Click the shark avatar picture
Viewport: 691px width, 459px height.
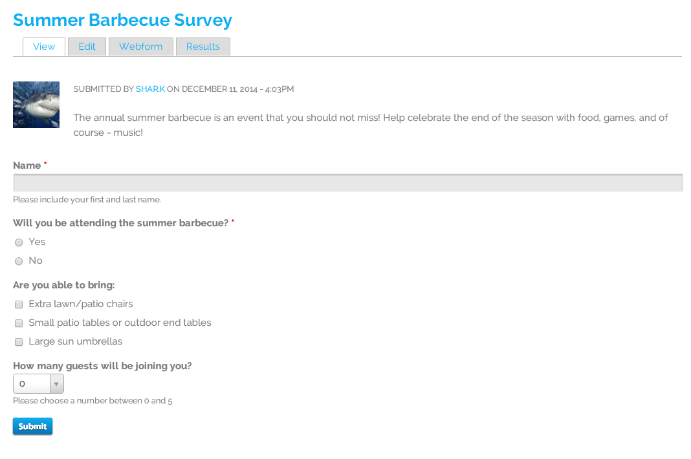(36, 105)
